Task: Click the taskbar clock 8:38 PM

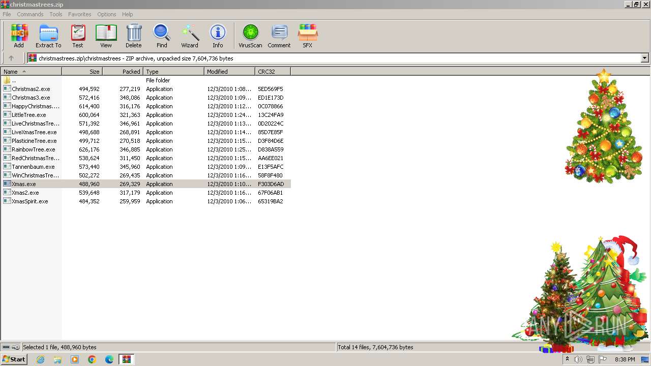Action: [625, 359]
